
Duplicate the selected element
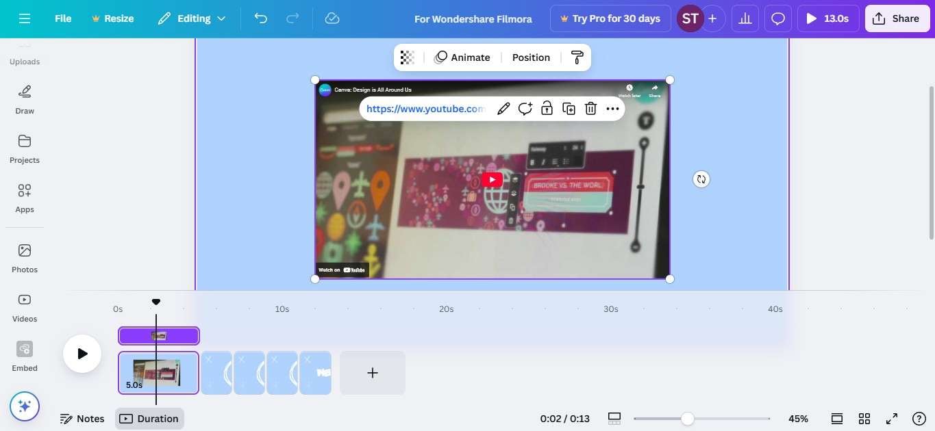(x=569, y=109)
